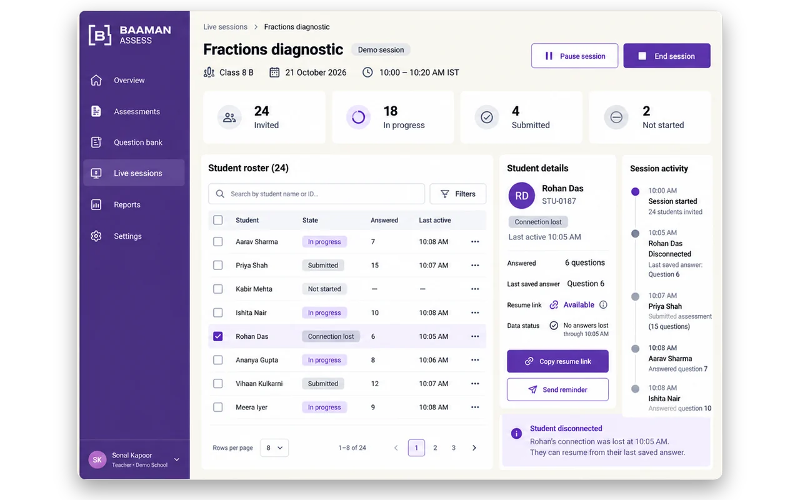This screenshot has width=800, height=500.
Task: Click the Pause session button
Action: 574,56
